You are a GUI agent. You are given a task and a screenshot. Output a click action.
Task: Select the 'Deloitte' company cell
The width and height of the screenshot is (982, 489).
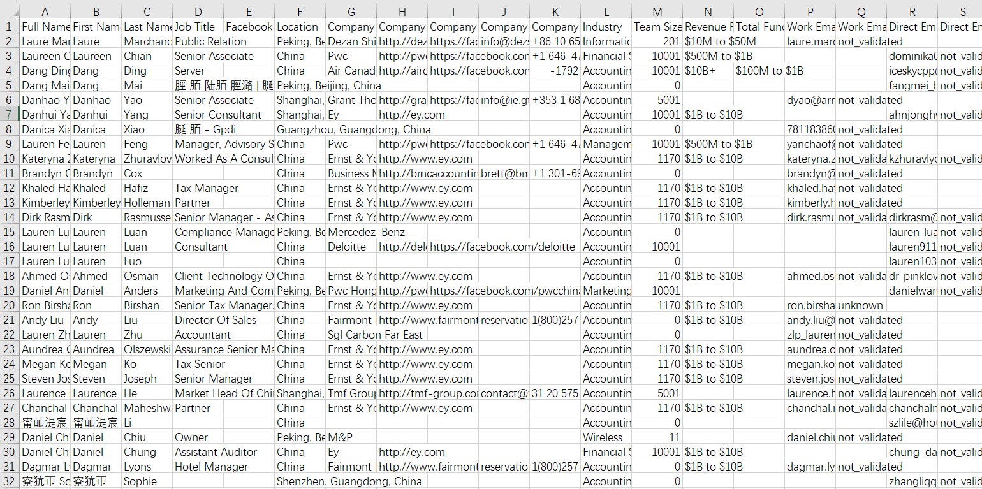(x=351, y=247)
